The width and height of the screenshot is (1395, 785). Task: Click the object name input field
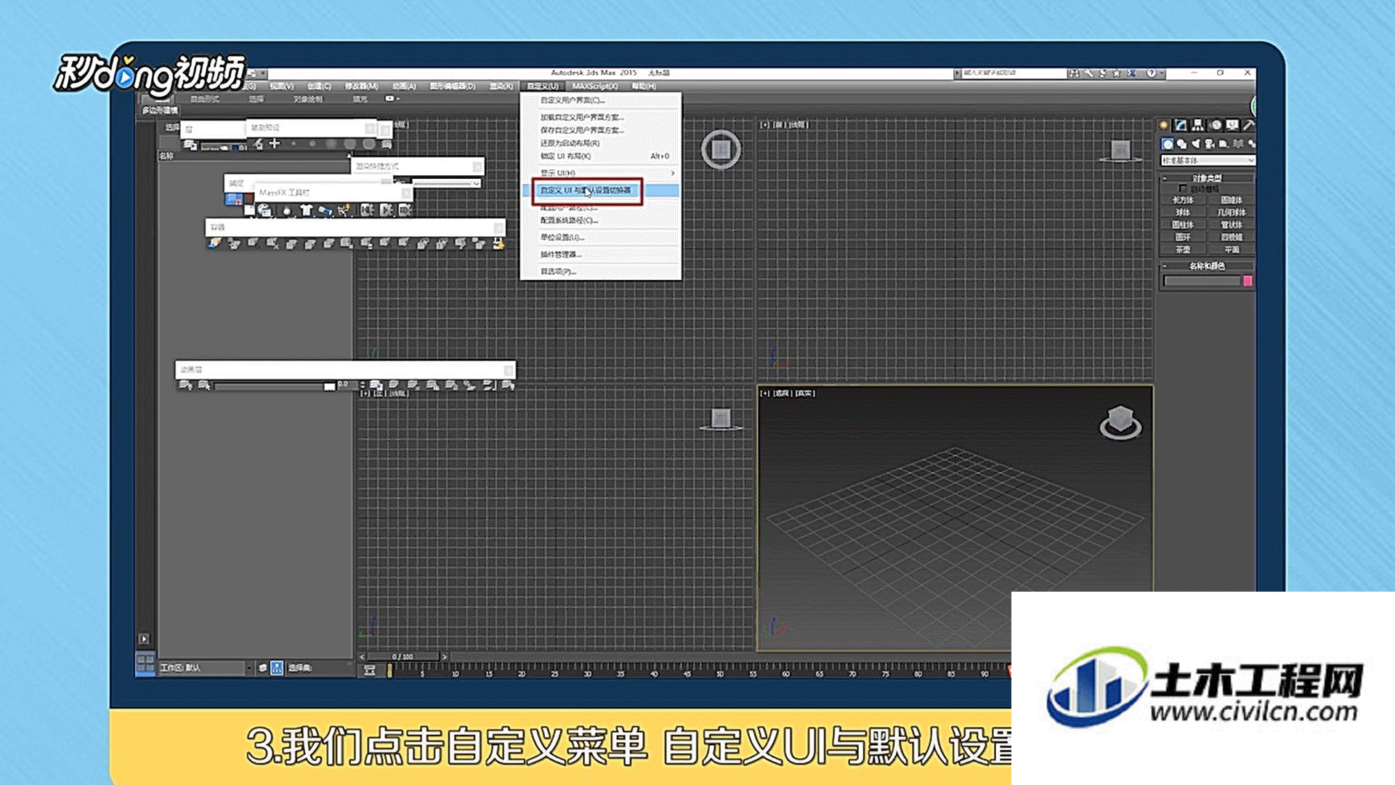[1202, 281]
